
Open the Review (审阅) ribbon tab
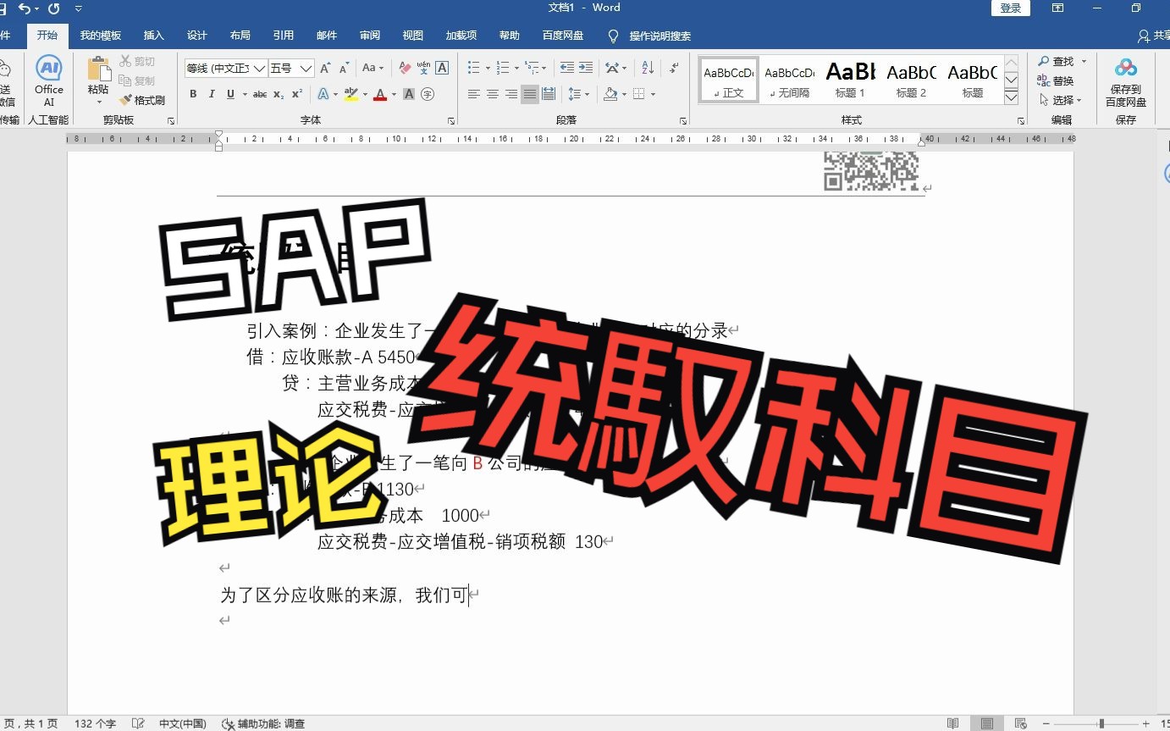(370, 36)
